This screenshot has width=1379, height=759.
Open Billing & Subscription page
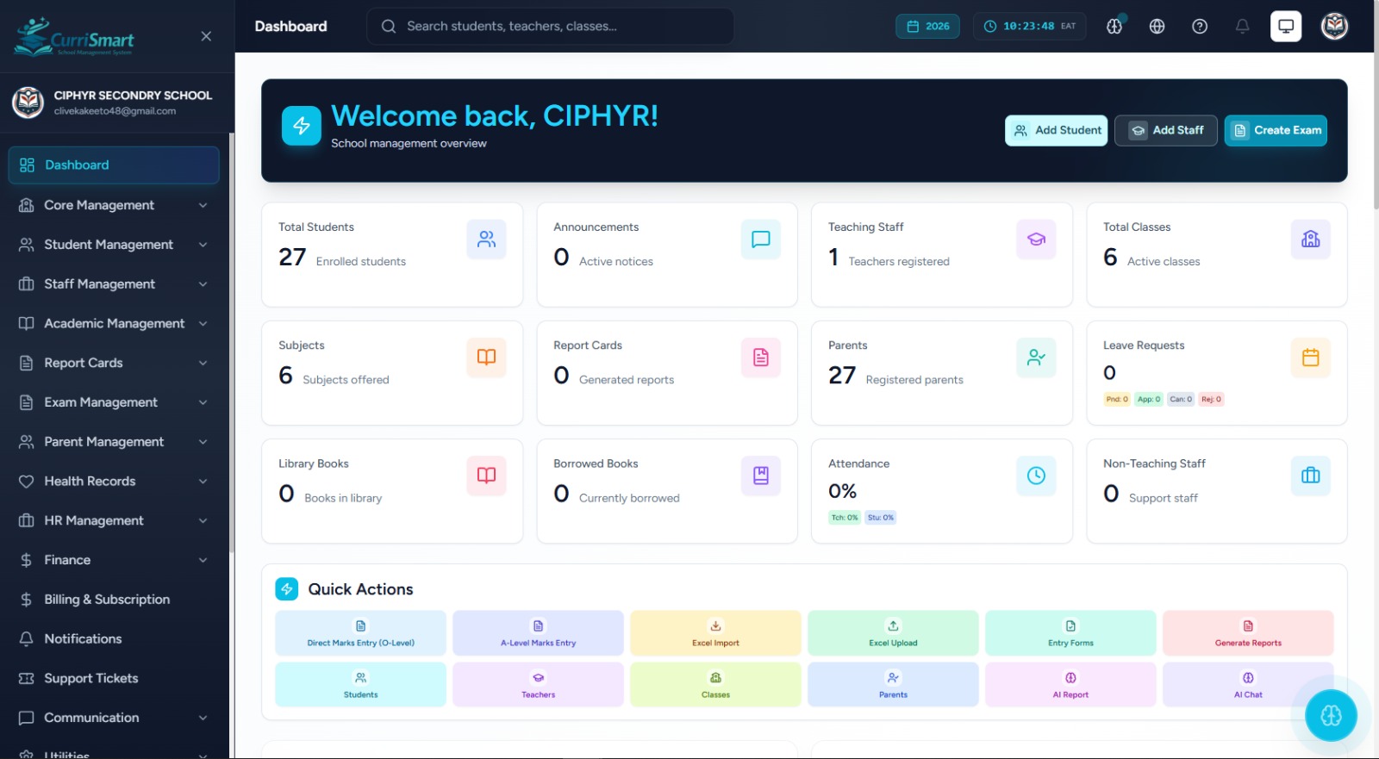pyautogui.click(x=107, y=600)
